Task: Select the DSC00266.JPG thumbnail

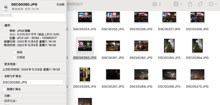Action: pos(85,74)
